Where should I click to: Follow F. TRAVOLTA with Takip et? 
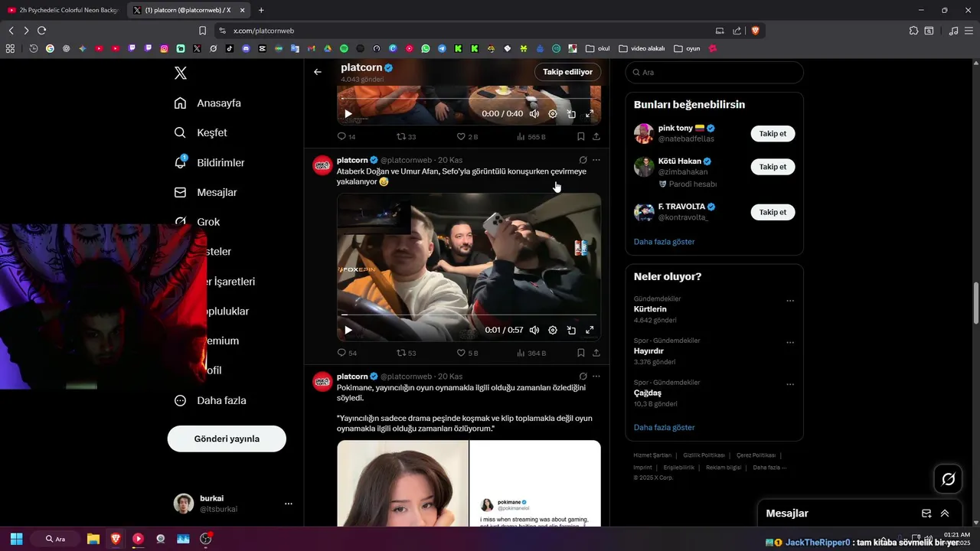773,212
